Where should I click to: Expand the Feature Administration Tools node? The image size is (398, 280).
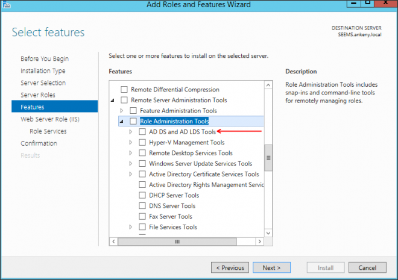click(122, 111)
